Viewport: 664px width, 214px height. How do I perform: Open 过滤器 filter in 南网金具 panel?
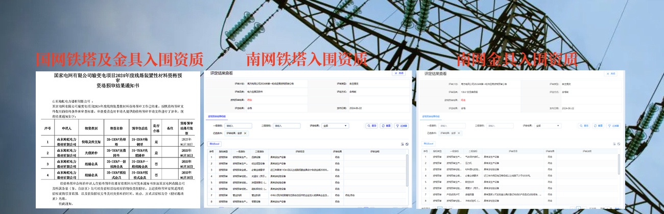[x=613, y=125]
